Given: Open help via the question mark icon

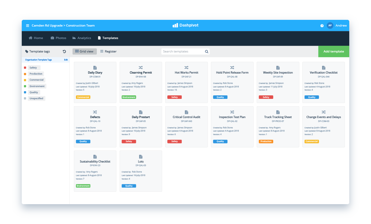Looking at the screenshot, I should pos(322,25).
